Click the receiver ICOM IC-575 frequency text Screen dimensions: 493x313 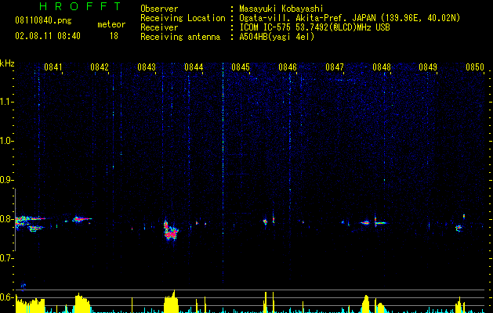(x=314, y=27)
